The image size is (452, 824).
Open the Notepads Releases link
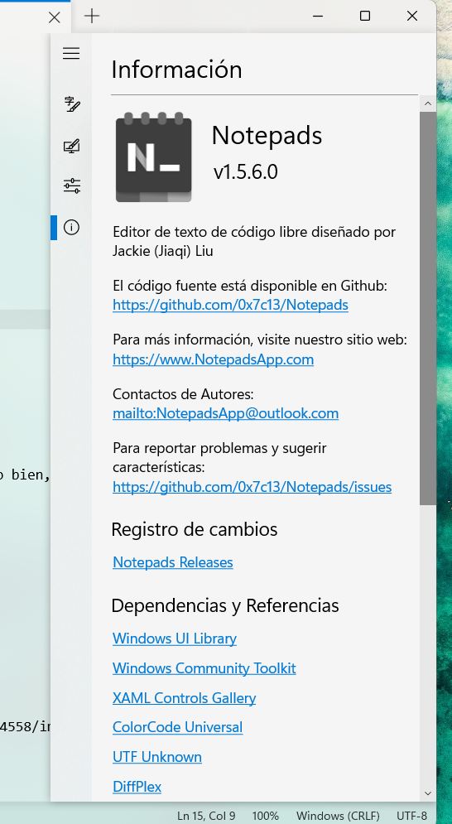click(x=173, y=562)
